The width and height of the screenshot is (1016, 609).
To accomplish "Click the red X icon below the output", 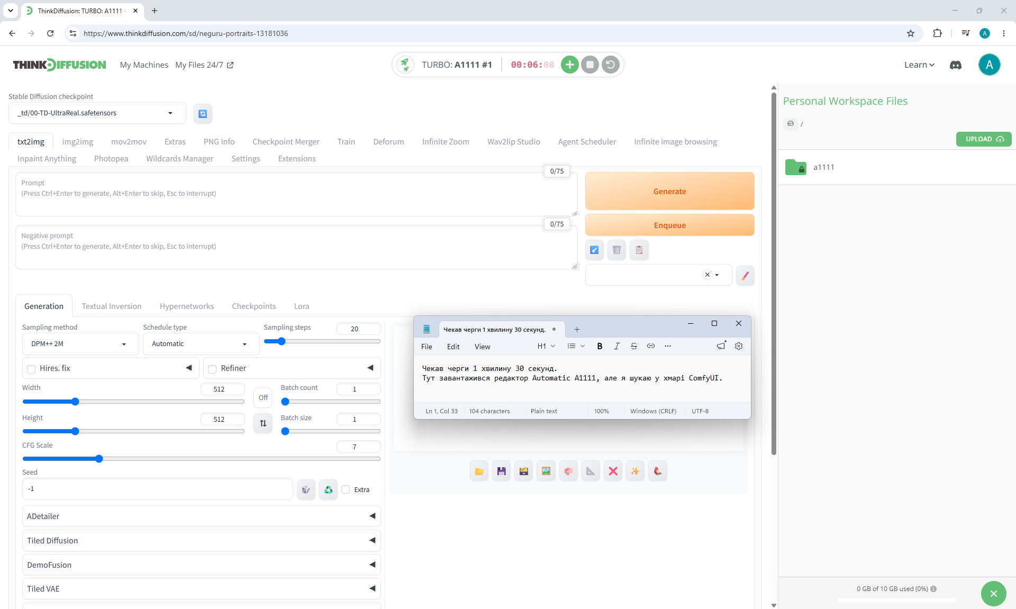I will [x=613, y=471].
